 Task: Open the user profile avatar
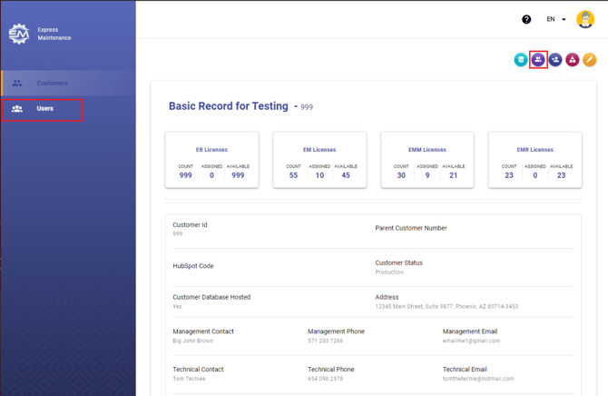(585, 19)
